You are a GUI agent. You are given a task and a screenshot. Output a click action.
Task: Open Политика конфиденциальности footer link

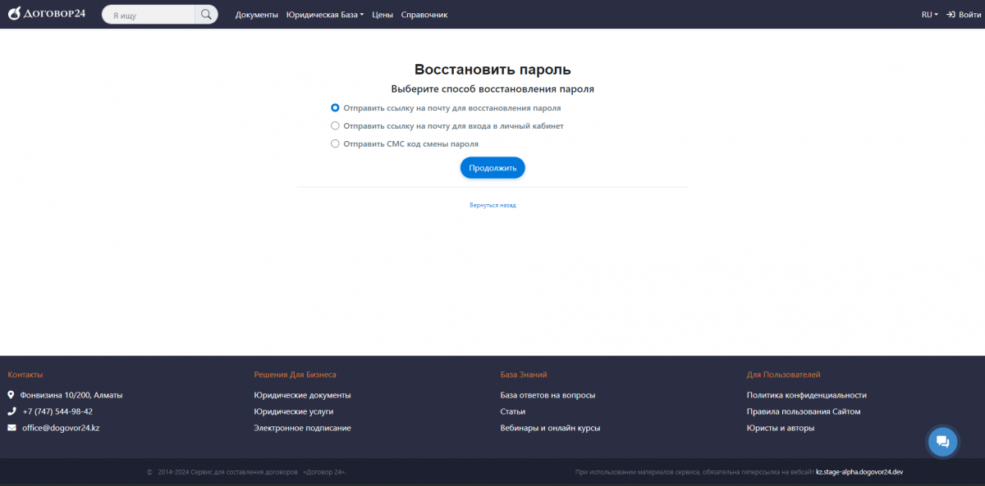[x=806, y=395]
